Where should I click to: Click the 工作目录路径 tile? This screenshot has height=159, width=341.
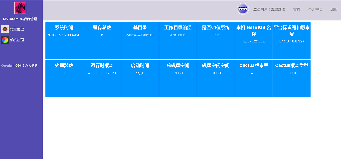(x=178, y=40)
